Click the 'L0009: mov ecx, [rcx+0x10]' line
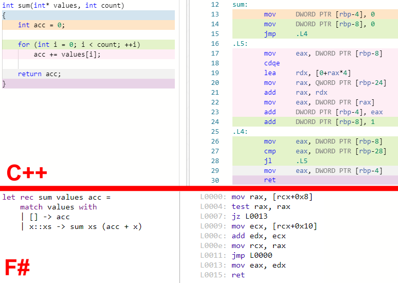This screenshot has width=398, height=283. tap(259, 226)
